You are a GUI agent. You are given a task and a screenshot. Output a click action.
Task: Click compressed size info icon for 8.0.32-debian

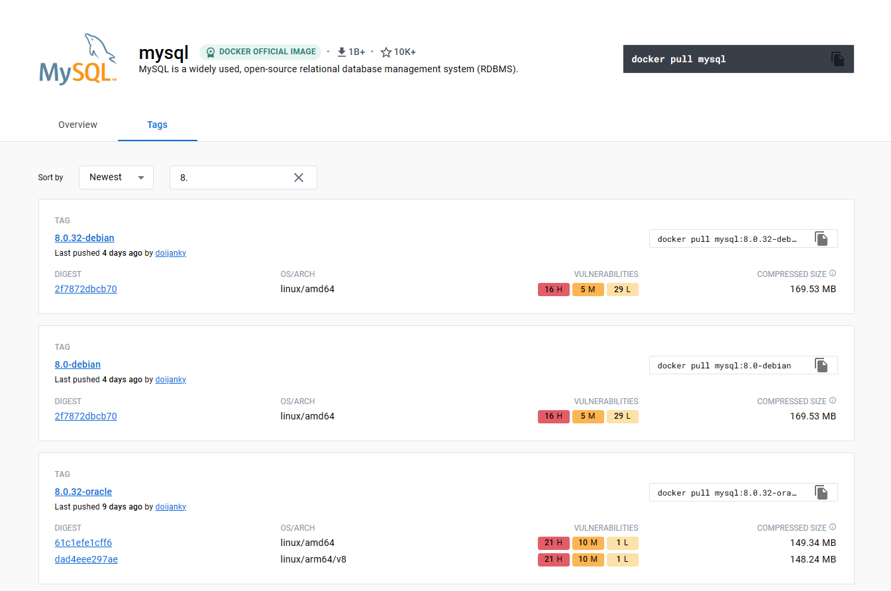[x=833, y=273]
